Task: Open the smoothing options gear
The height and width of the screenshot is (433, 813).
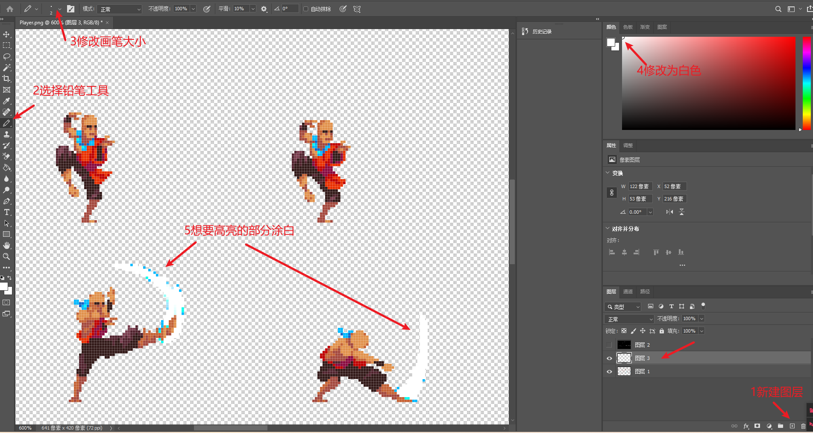Action: click(x=264, y=9)
